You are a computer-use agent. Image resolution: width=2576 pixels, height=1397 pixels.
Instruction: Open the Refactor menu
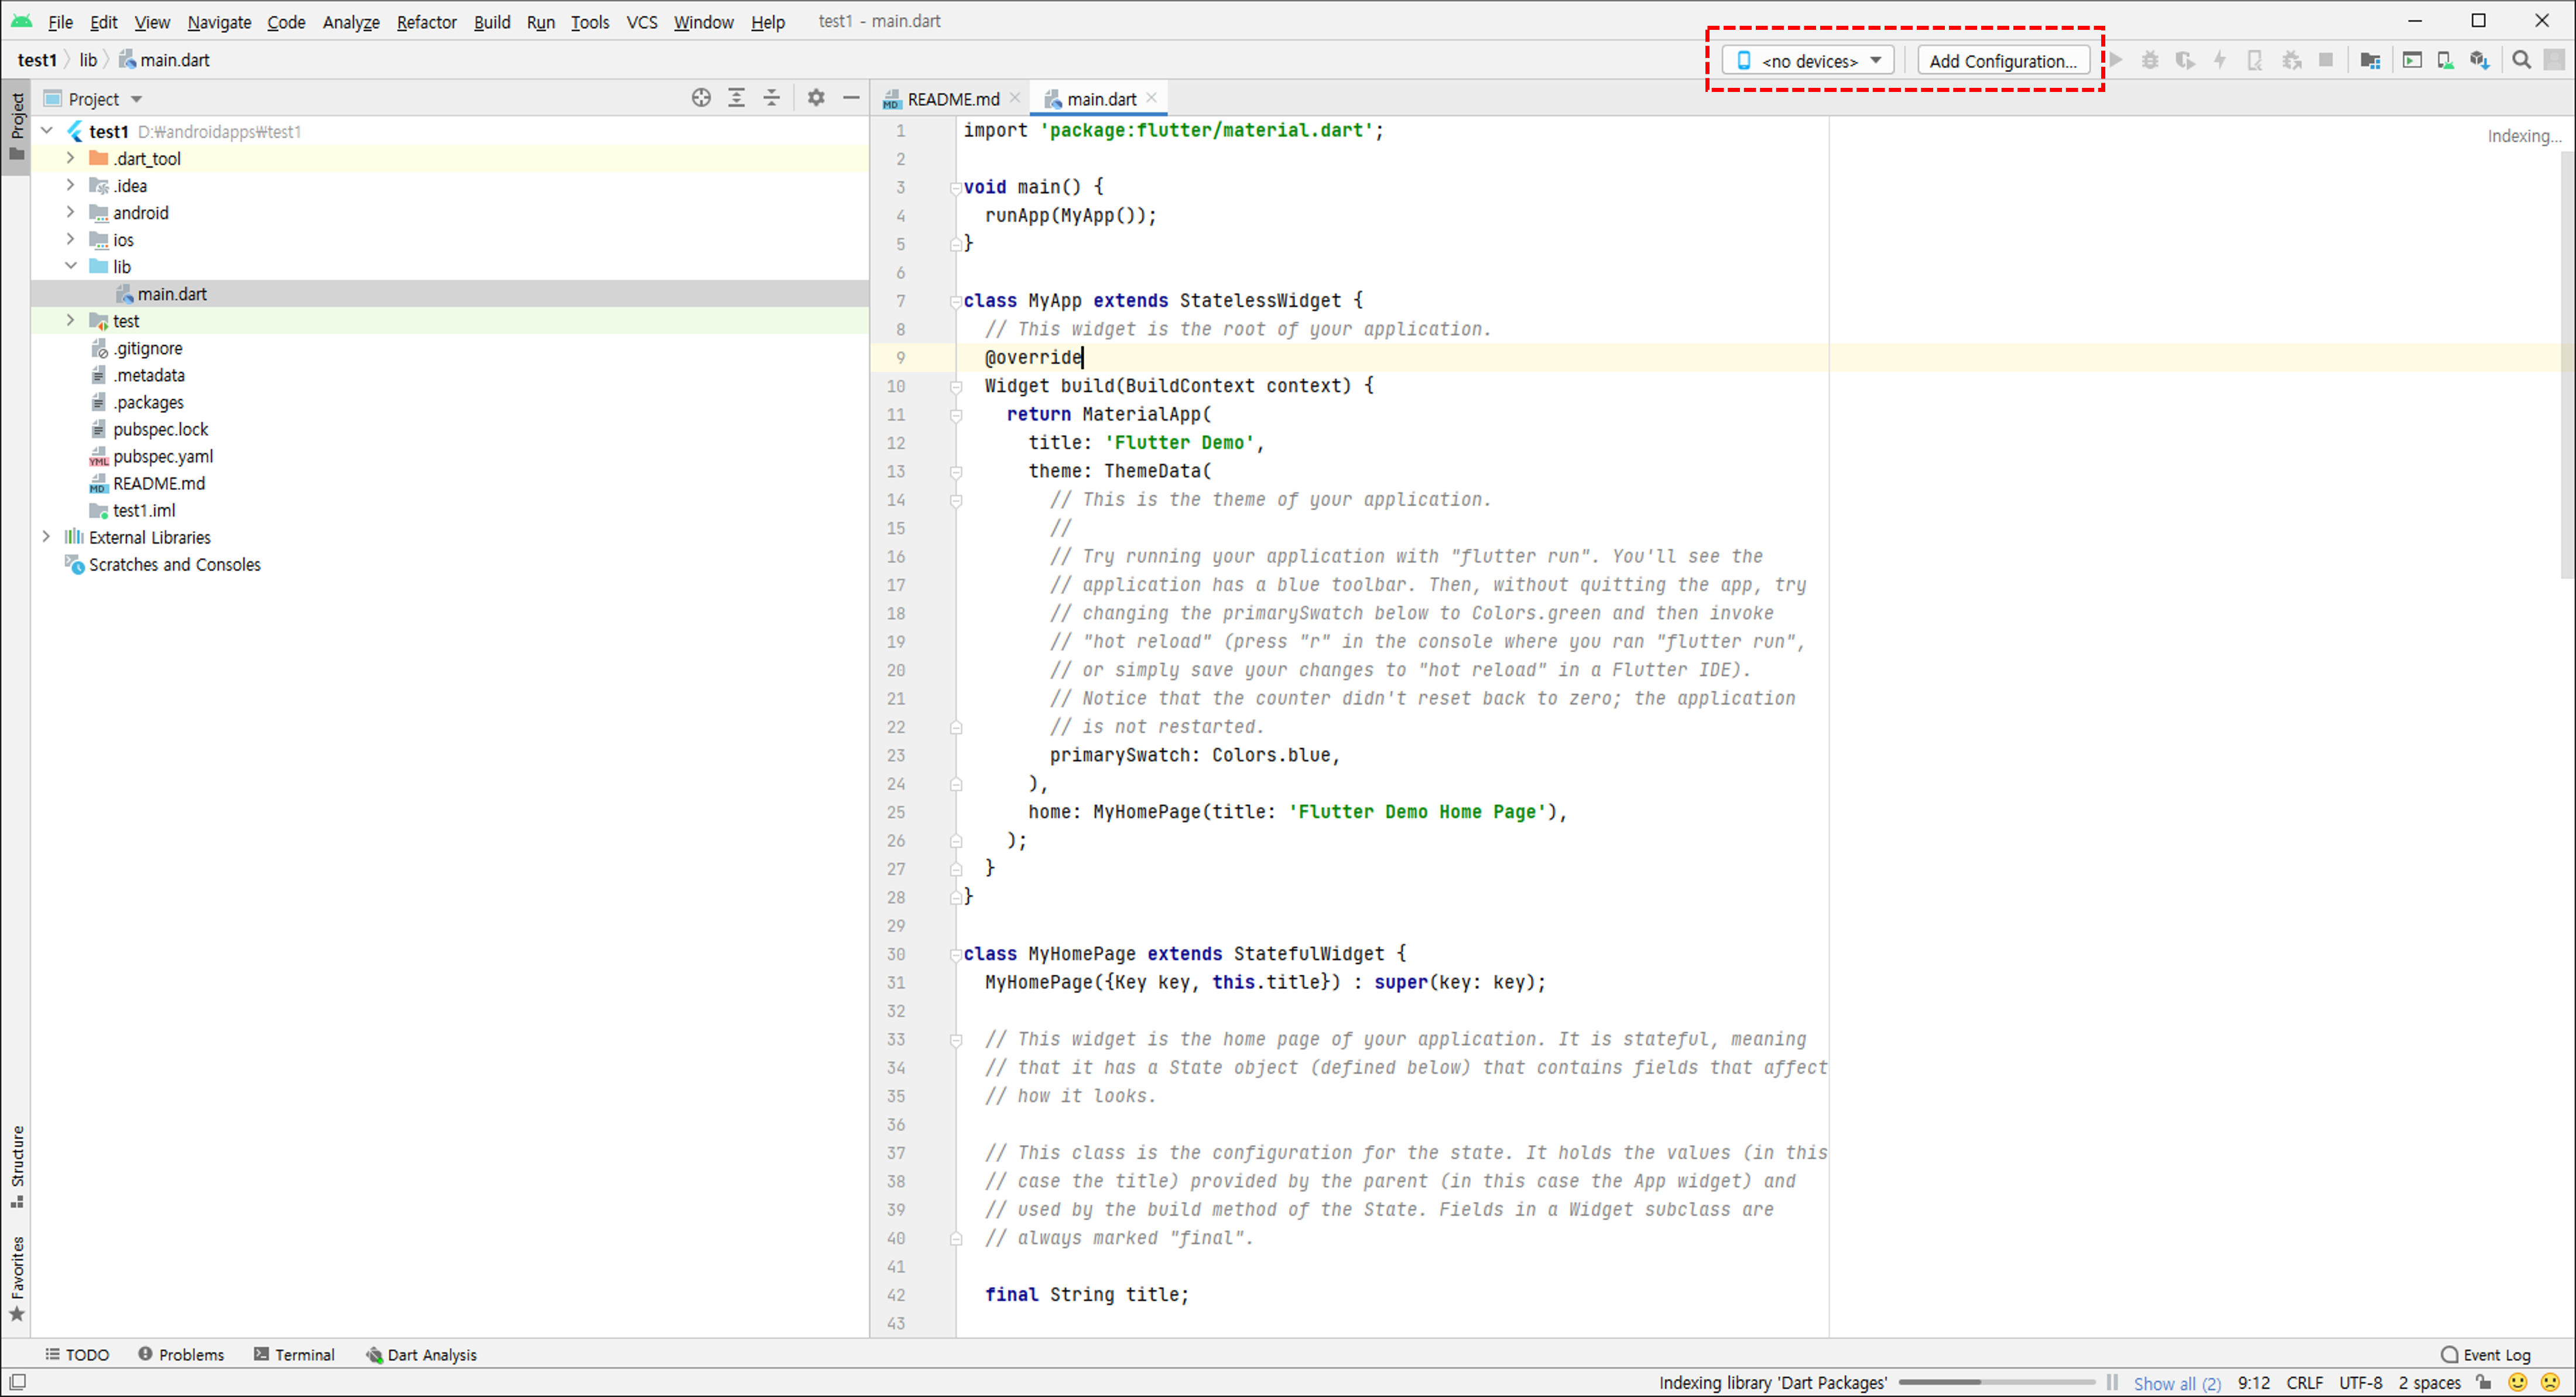[426, 21]
